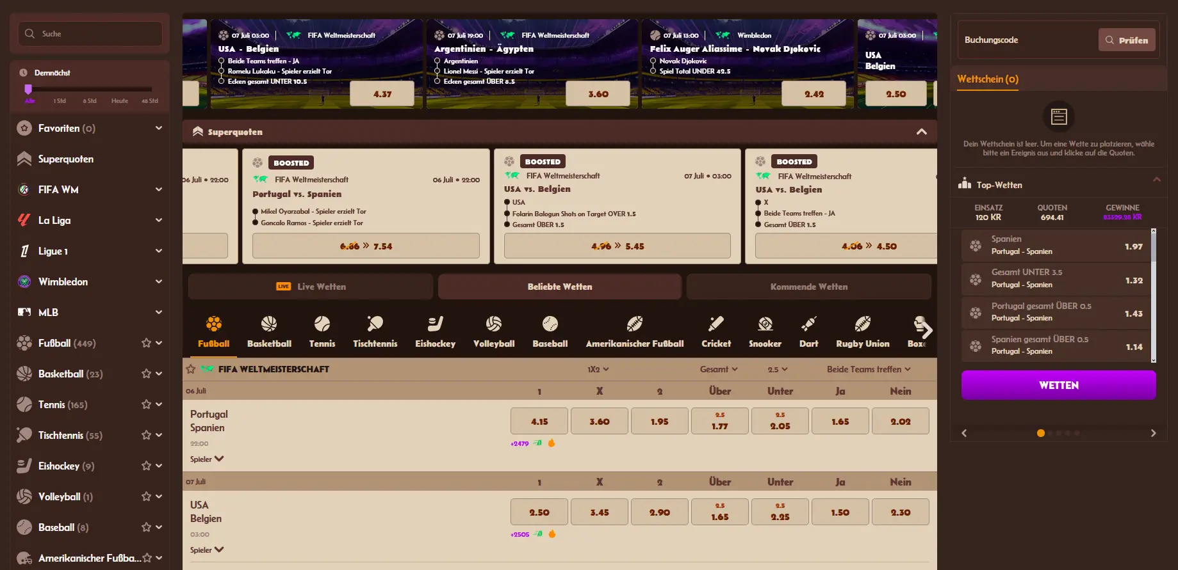Open Beide Teams treffen dropdown

coord(869,369)
